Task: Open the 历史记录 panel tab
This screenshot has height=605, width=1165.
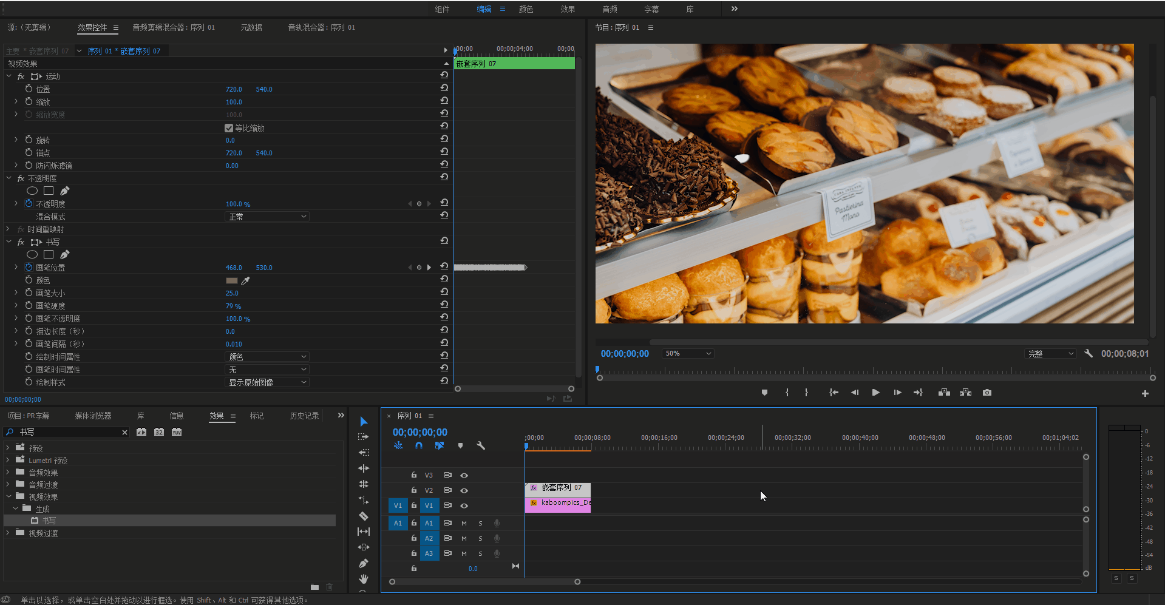Action: tap(304, 416)
